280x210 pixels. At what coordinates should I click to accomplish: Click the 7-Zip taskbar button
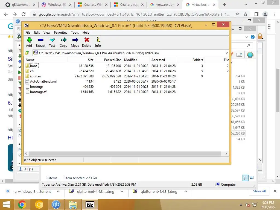pos(90,205)
